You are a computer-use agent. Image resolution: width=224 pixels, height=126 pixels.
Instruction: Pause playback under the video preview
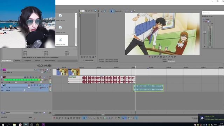tap(161, 57)
